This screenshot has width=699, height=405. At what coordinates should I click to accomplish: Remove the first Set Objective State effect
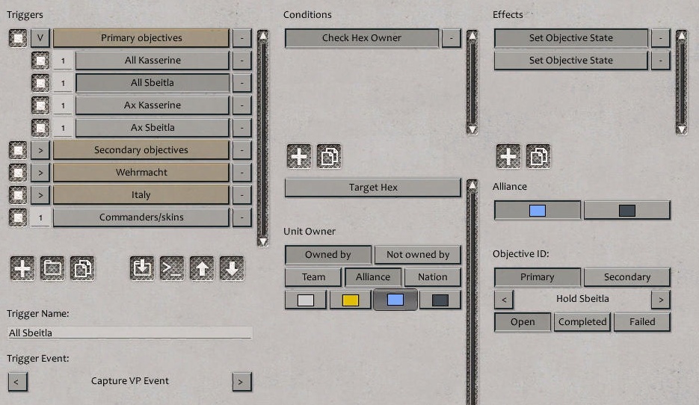tap(660, 38)
